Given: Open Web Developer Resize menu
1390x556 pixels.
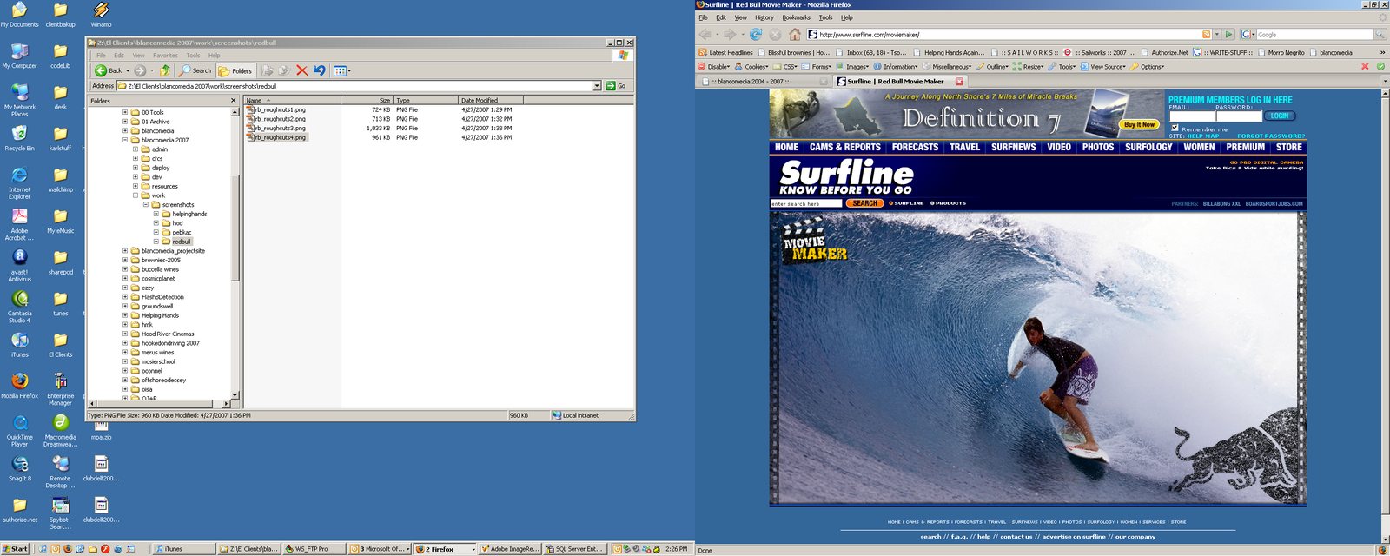Looking at the screenshot, I should click(x=1028, y=67).
